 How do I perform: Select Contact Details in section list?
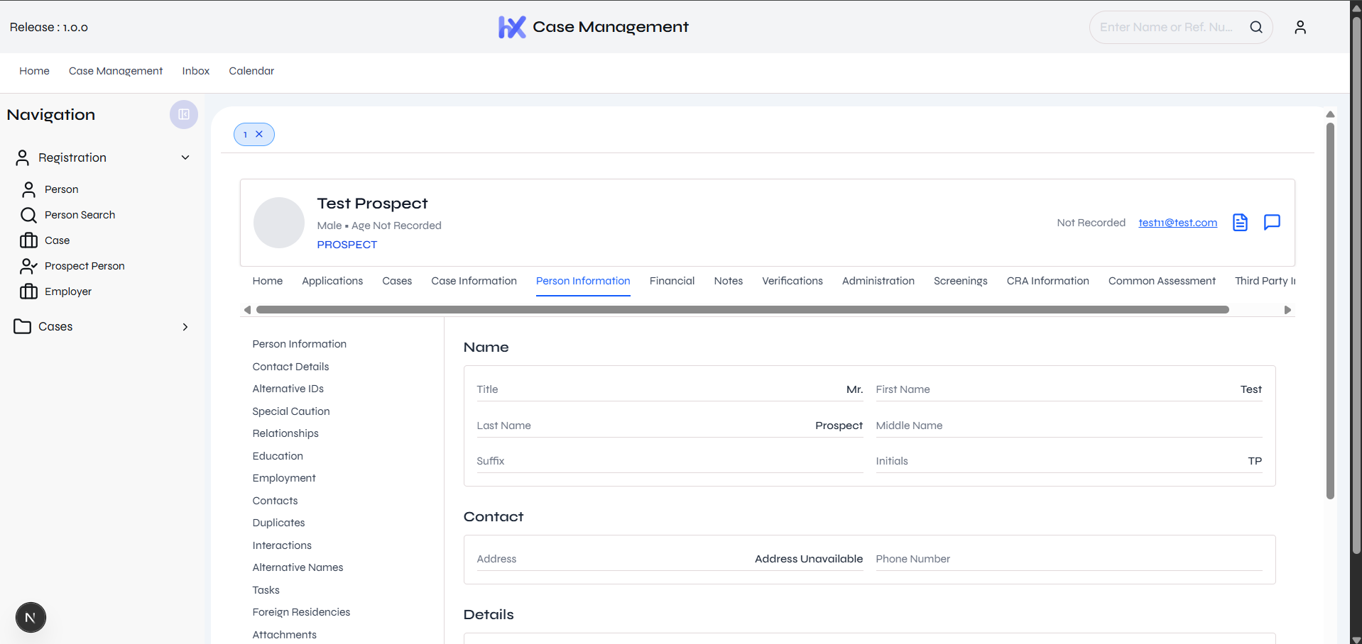[x=290, y=367]
